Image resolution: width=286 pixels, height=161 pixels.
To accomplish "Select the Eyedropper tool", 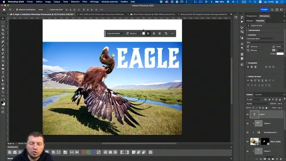I will click(3, 38).
